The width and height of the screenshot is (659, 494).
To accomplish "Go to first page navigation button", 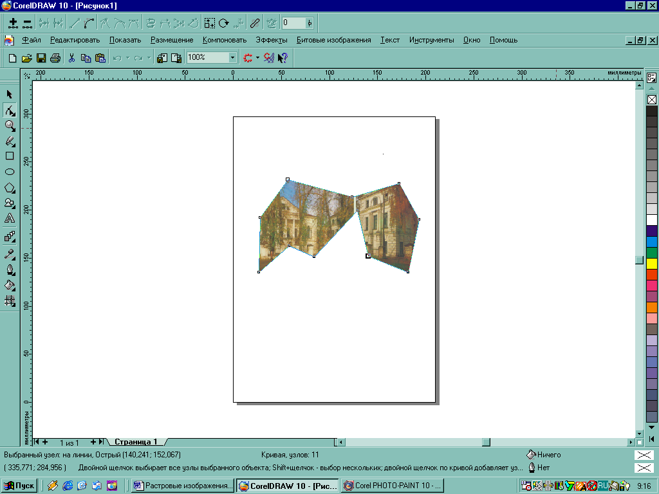I will [36, 442].
